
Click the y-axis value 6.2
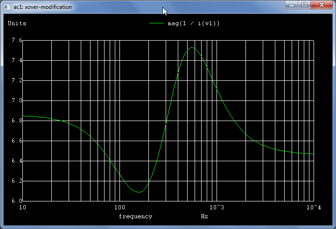(17, 181)
